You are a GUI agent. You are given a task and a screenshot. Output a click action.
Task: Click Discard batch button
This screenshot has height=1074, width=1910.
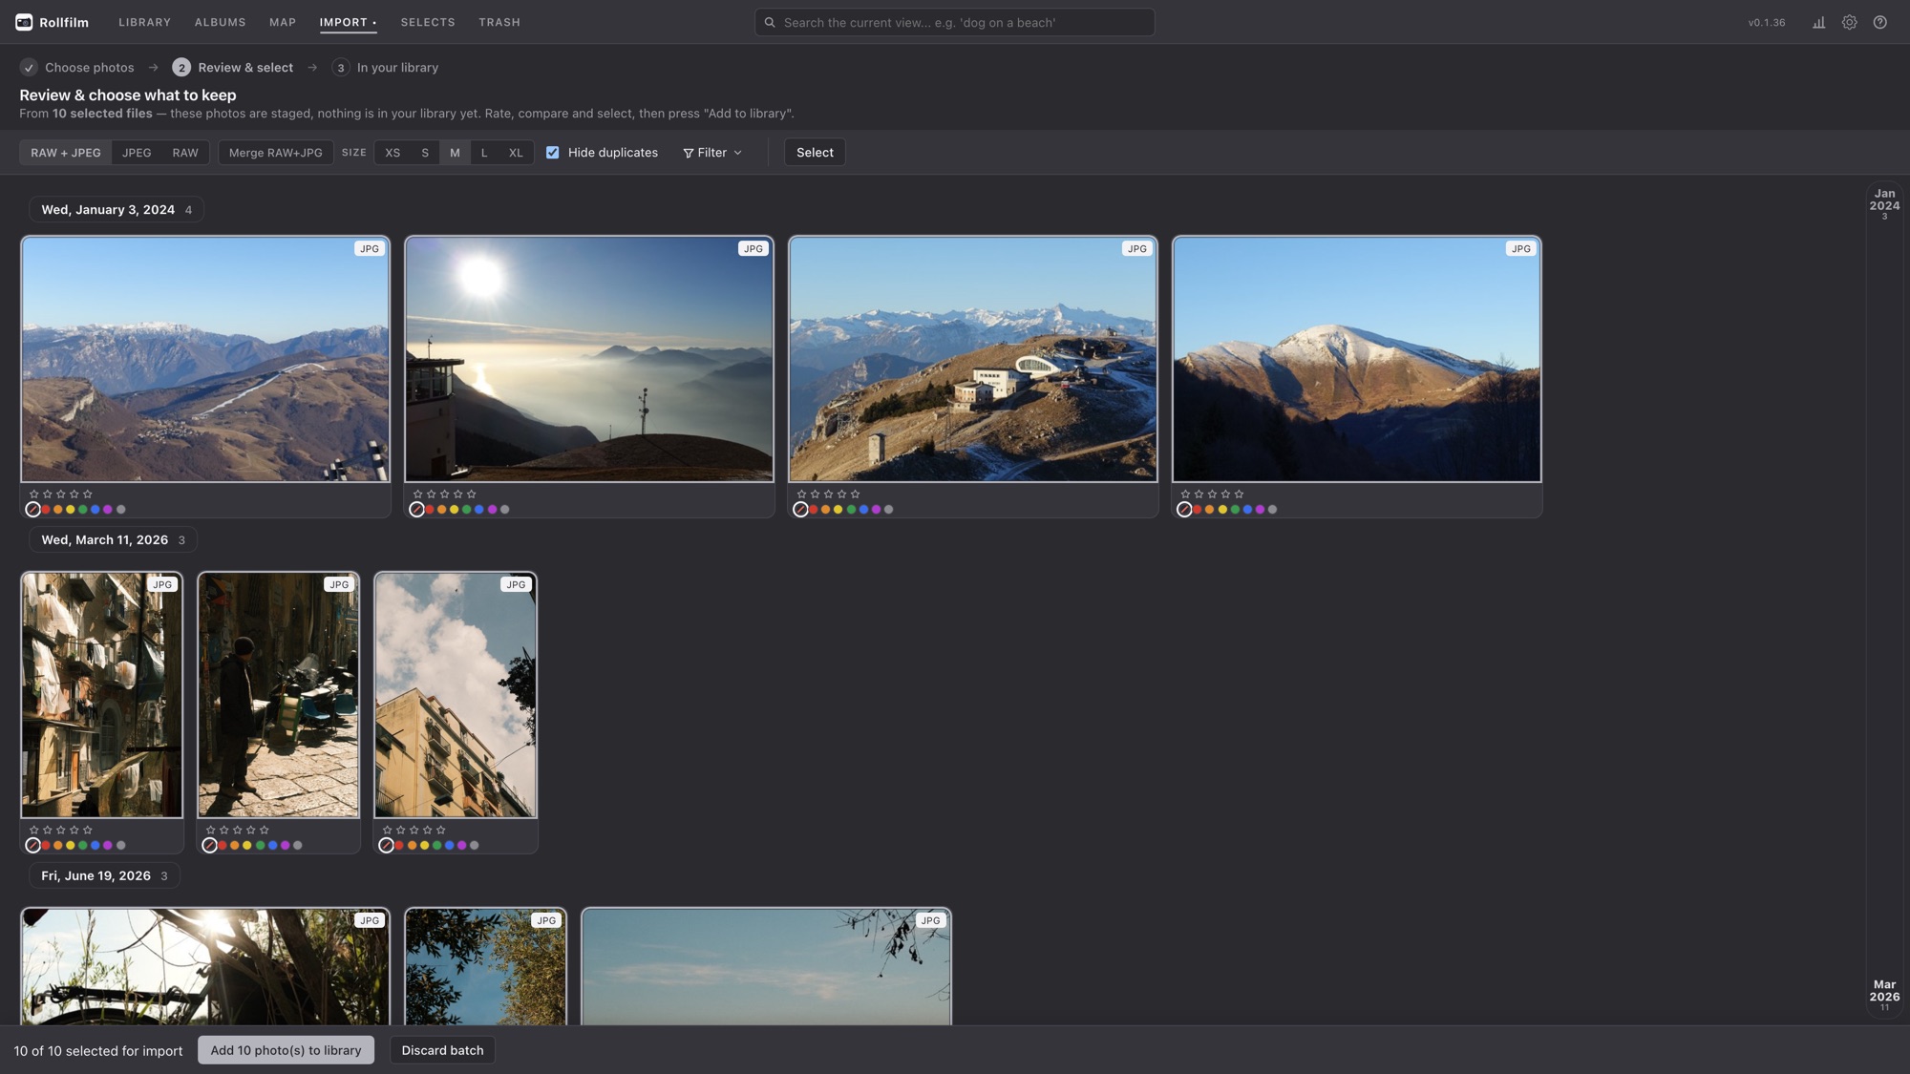coord(442,1050)
